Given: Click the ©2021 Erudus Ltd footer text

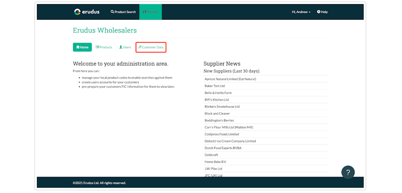Looking at the screenshot, I should click(x=99, y=183).
